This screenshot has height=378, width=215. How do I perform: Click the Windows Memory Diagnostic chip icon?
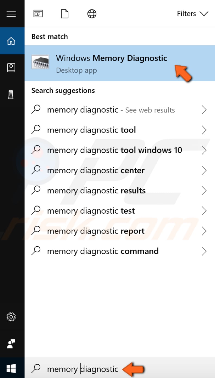[x=40, y=62]
